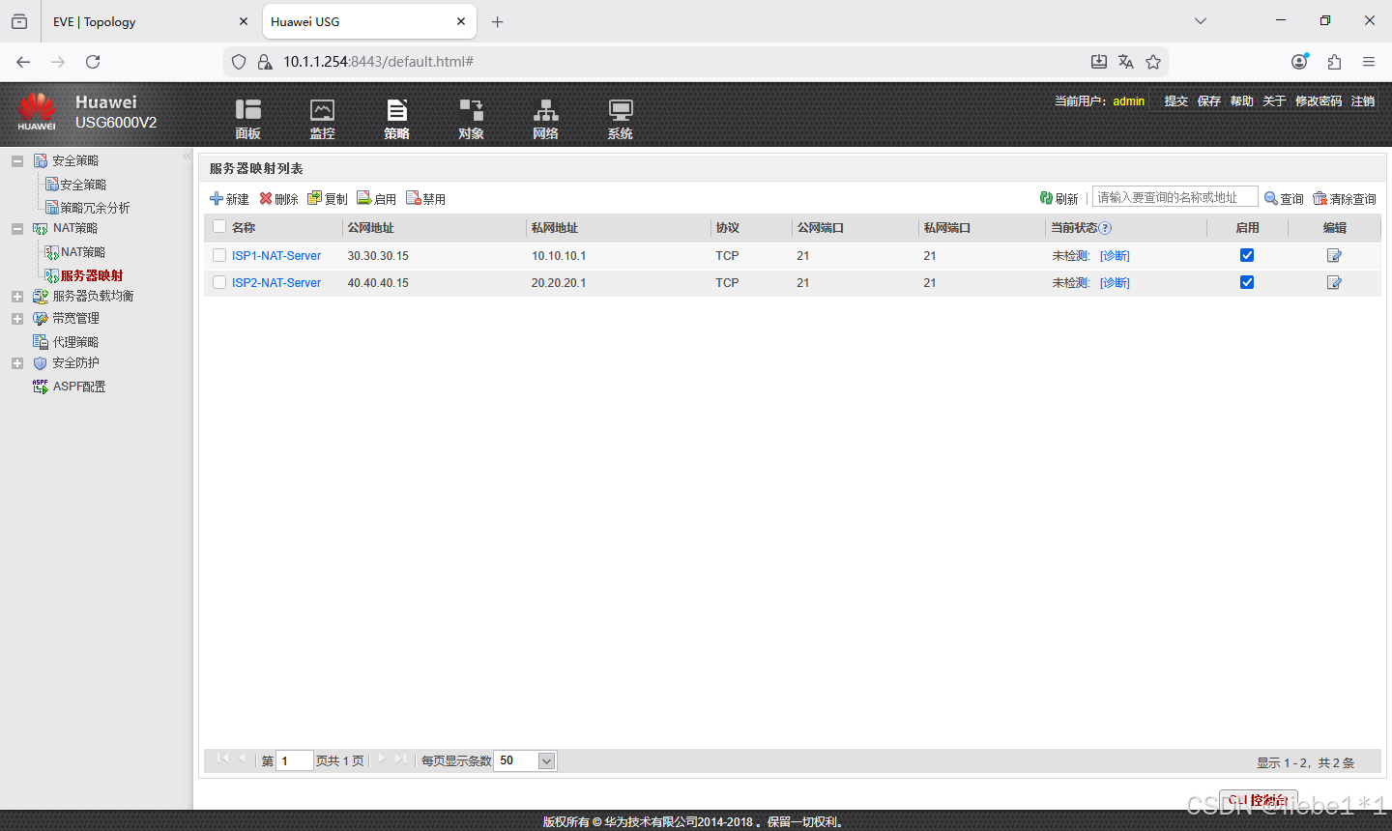Click the name or address search field
This screenshot has width=1392, height=831.
coord(1174,197)
